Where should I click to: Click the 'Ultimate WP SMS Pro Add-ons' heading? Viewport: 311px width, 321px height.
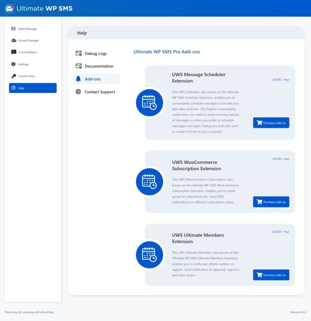167,52
